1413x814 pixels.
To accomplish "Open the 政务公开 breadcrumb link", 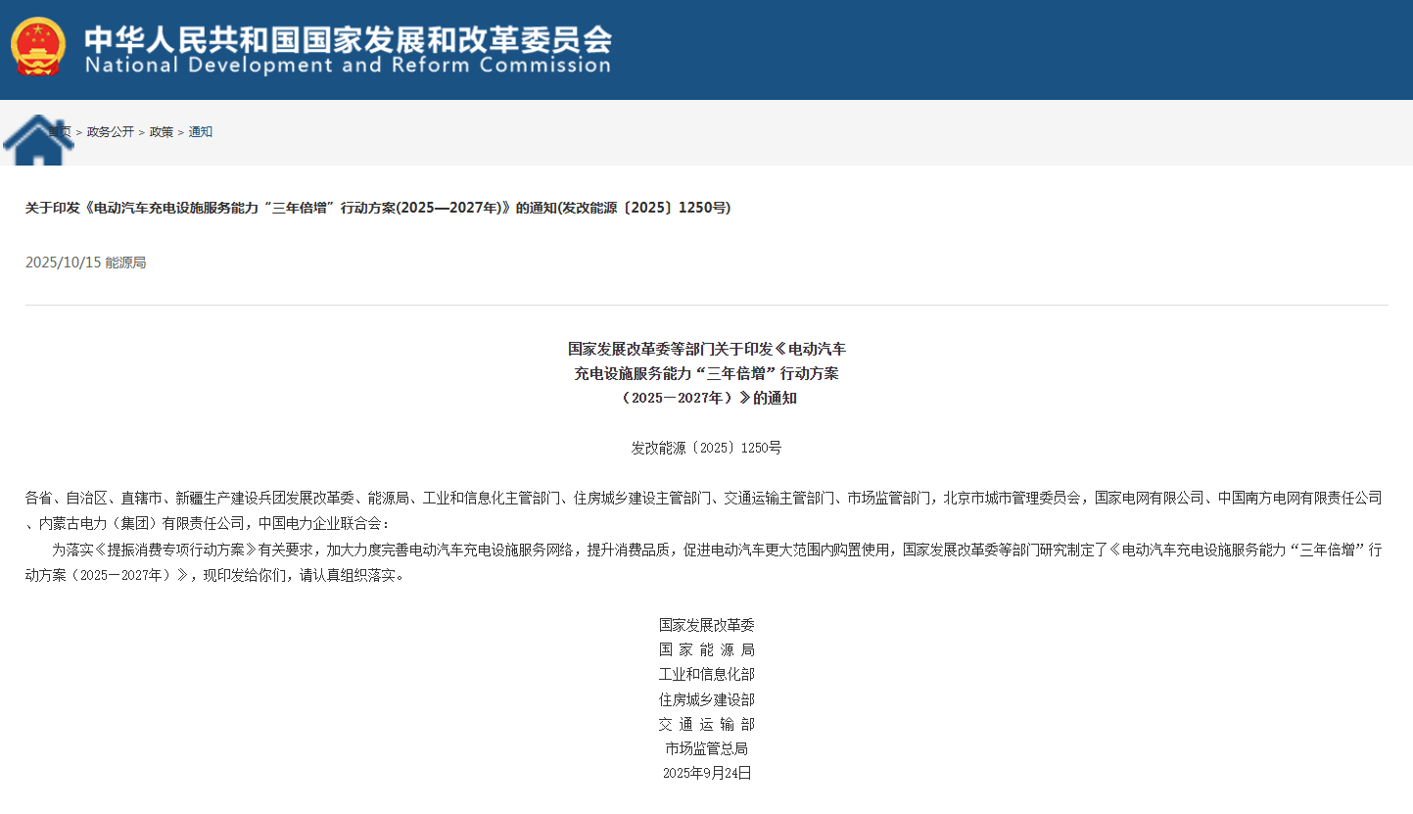I will click(110, 132).
